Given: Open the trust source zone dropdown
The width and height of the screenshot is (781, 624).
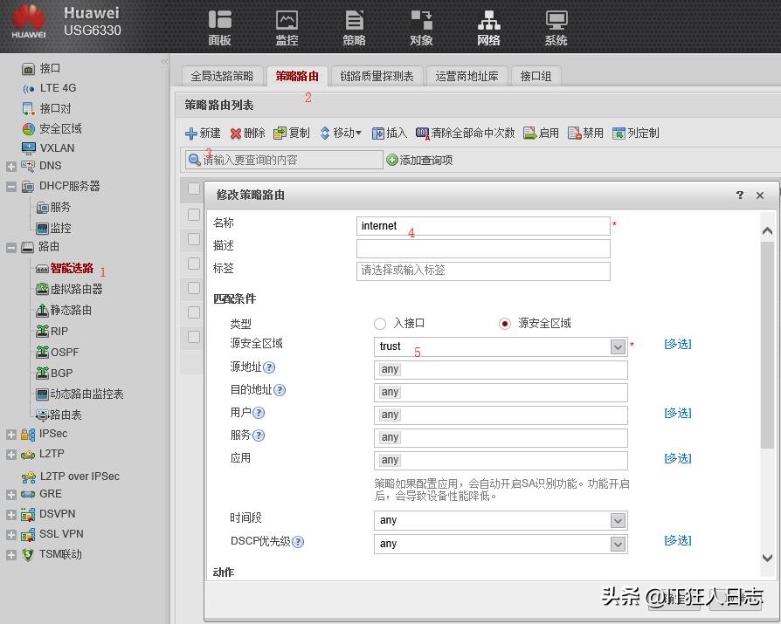Looking at the screenshot, I should click(619, 346).
